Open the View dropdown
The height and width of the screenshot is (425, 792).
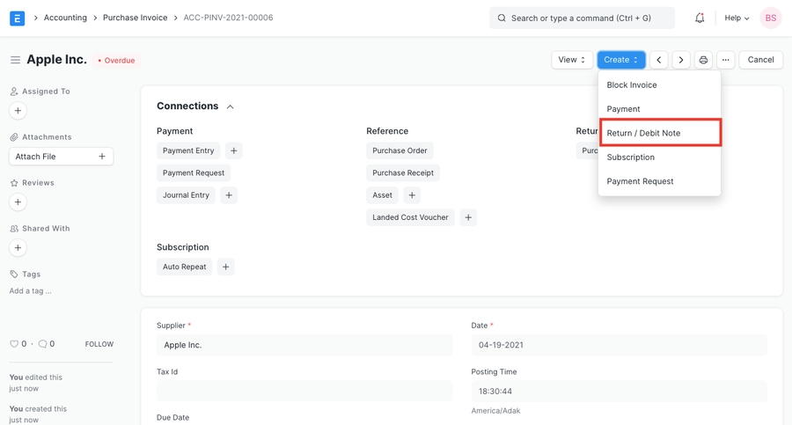572,60
